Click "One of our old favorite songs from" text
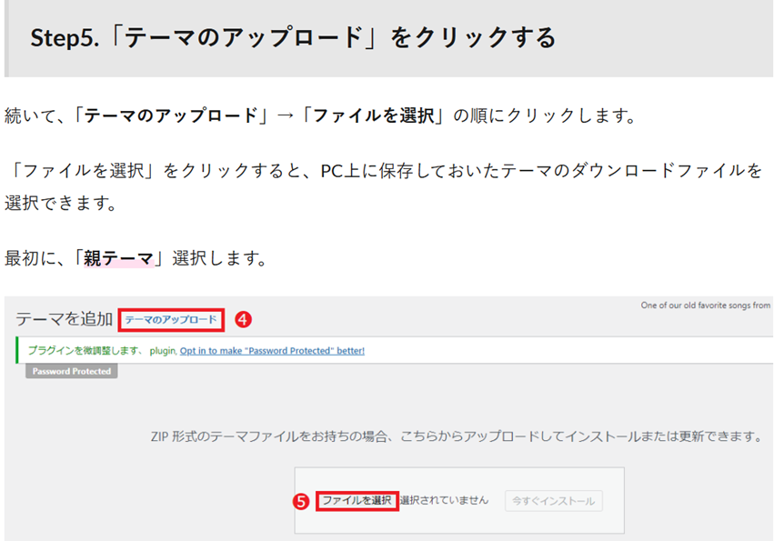This screenshot has height=541, width=774. tap(705, 306)
